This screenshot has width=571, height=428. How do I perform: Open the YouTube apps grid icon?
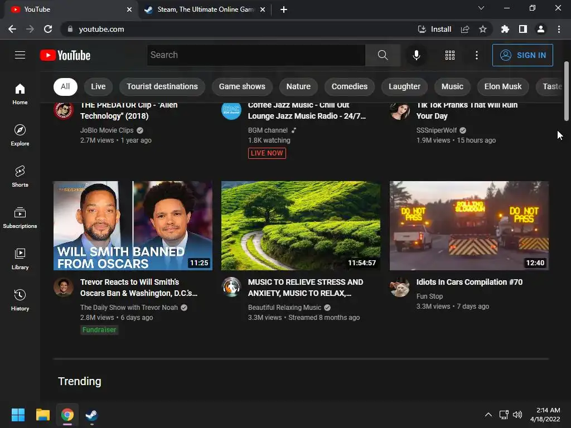coord(450,55)
